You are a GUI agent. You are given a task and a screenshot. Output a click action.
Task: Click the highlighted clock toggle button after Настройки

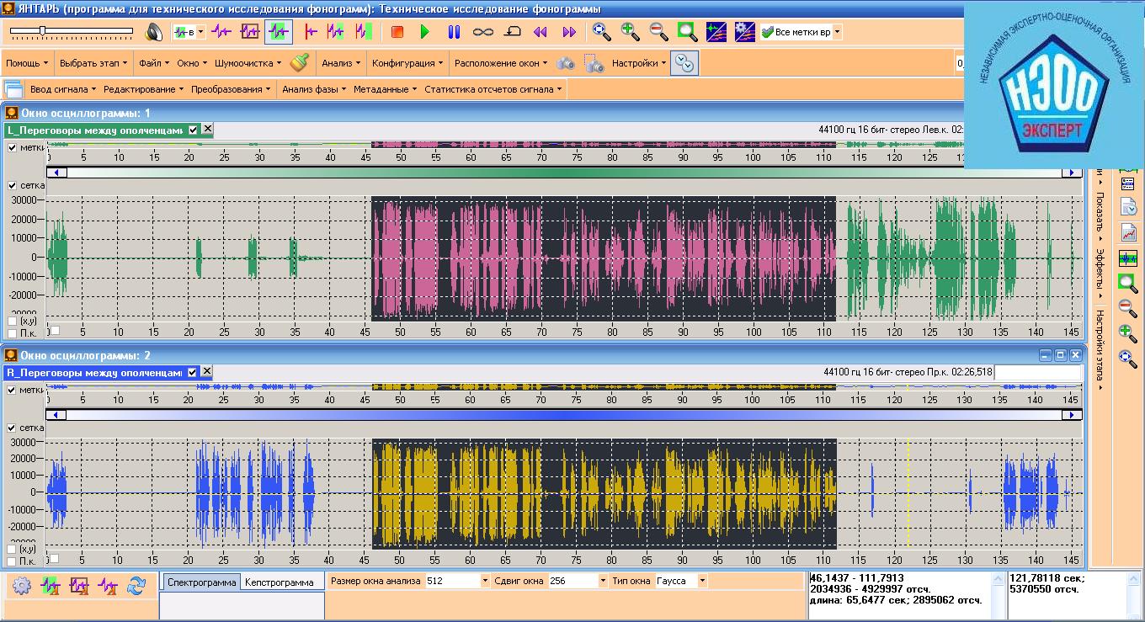click(684, 63)
